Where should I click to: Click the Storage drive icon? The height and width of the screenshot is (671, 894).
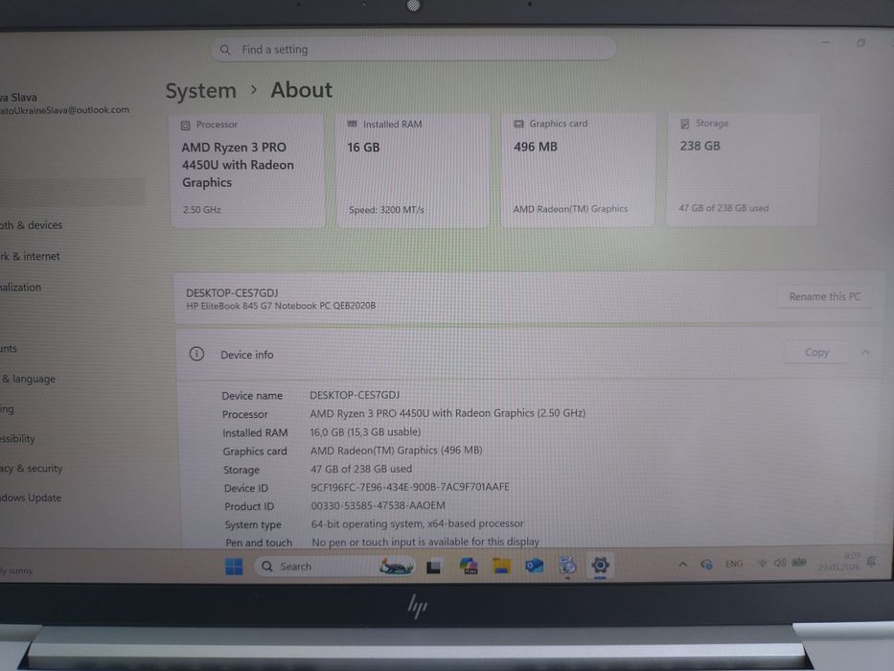coord(685,124)
